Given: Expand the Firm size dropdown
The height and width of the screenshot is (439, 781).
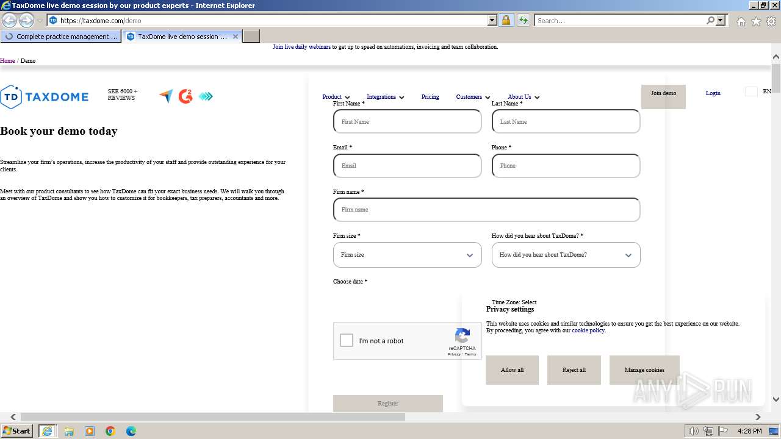Looking at the screenshot, I should 408,255.
